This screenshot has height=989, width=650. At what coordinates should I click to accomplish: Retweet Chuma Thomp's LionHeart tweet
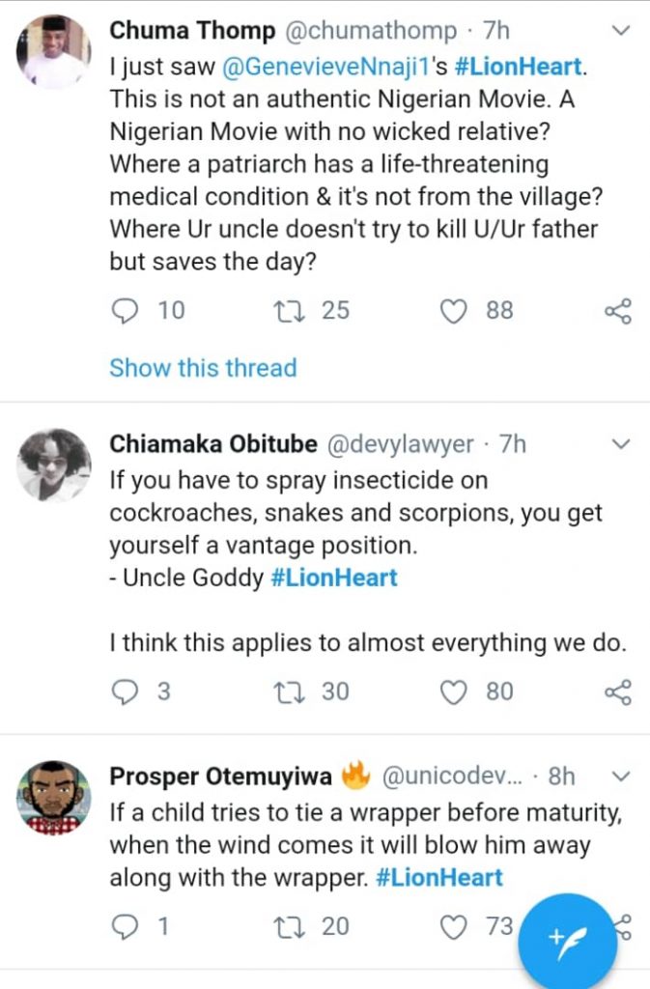(x=287, y=311)
